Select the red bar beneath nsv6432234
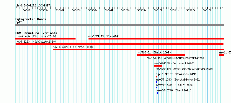The width and height of the screenshot is (231, 103). [119, 44]
